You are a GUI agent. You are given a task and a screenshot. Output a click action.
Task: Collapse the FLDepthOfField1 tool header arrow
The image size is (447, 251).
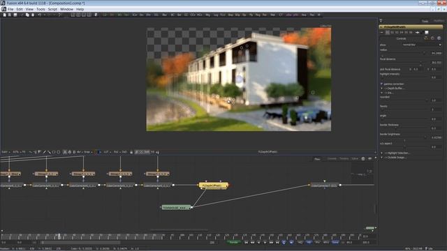381,27
